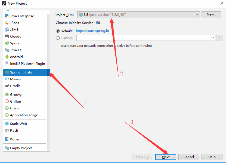The image size is (226, 163).
Task: Click the IntelliJ IDEA logo in title bar
Action: [x=4, y=3]
